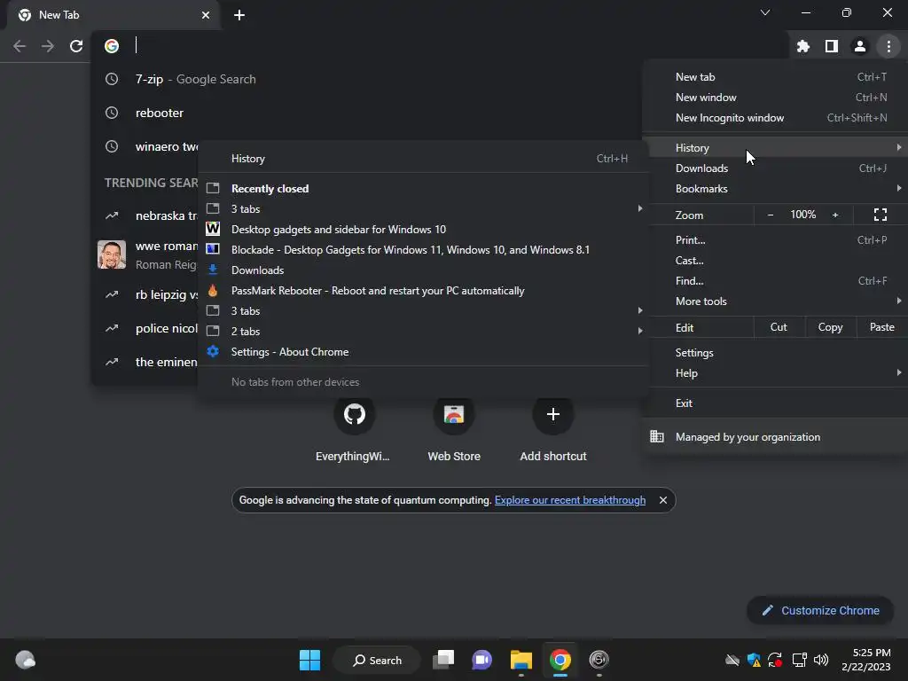Select the rebooter search suggestion

click(367, 113)
